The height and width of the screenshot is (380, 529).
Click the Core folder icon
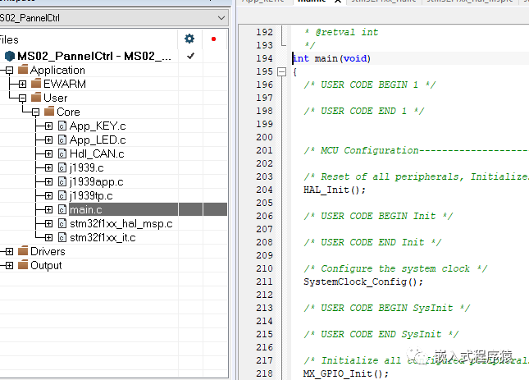tap(49, 112)
